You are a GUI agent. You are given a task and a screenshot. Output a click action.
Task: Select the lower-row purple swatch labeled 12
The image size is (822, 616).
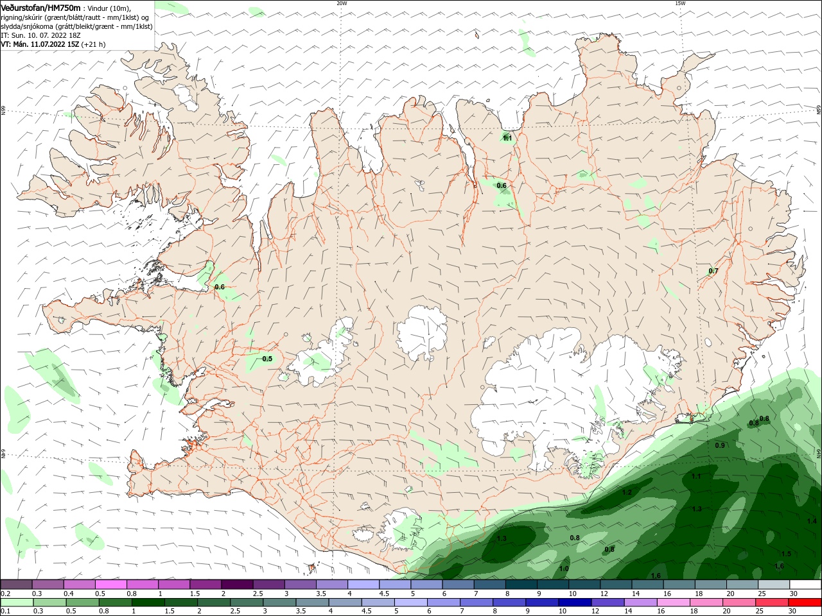pos(607,603)
